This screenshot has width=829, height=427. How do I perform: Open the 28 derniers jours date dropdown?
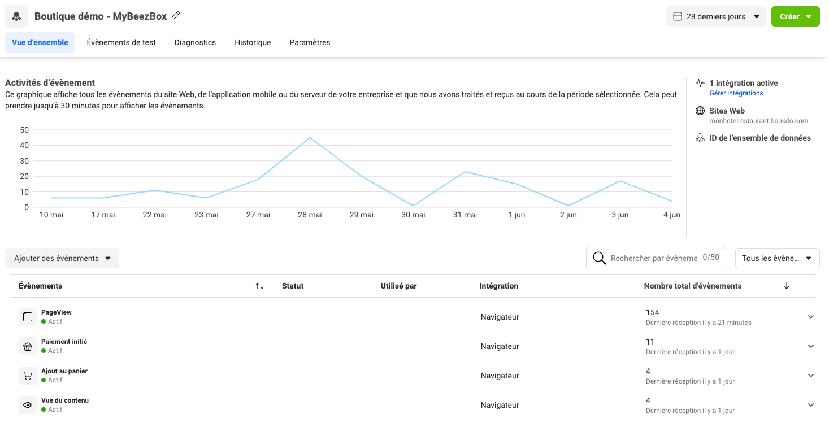pos(717,16)
